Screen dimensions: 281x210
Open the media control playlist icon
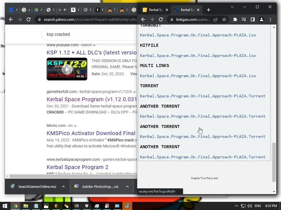pos(244,19)
